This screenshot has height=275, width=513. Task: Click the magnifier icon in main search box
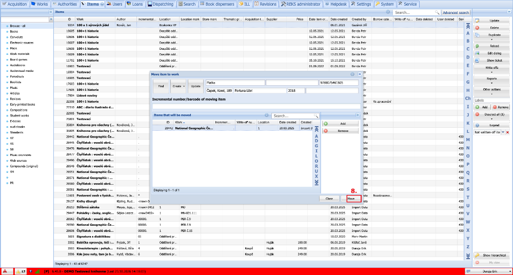click(437, 12)
